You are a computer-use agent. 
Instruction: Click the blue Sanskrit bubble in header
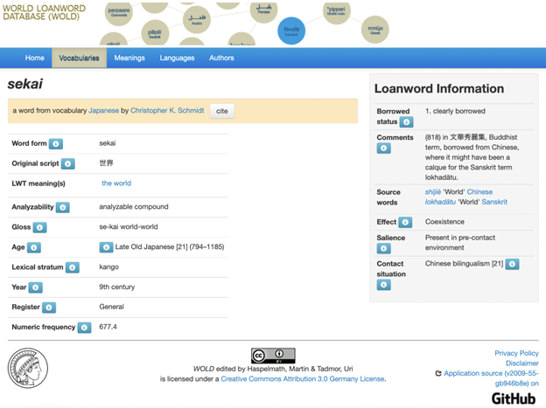[291, 31]
